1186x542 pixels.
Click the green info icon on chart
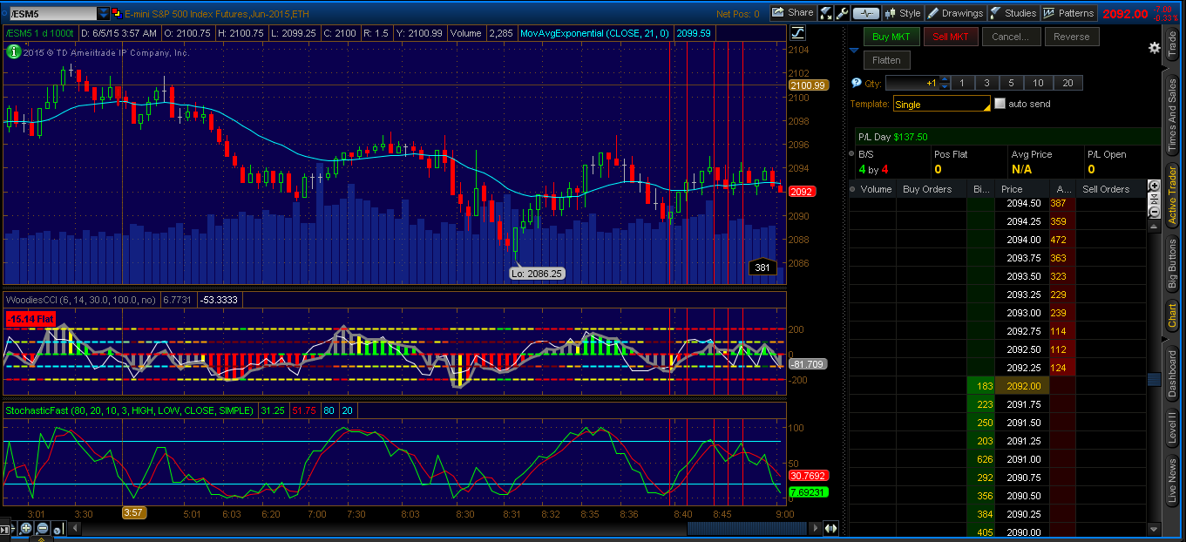13,51
